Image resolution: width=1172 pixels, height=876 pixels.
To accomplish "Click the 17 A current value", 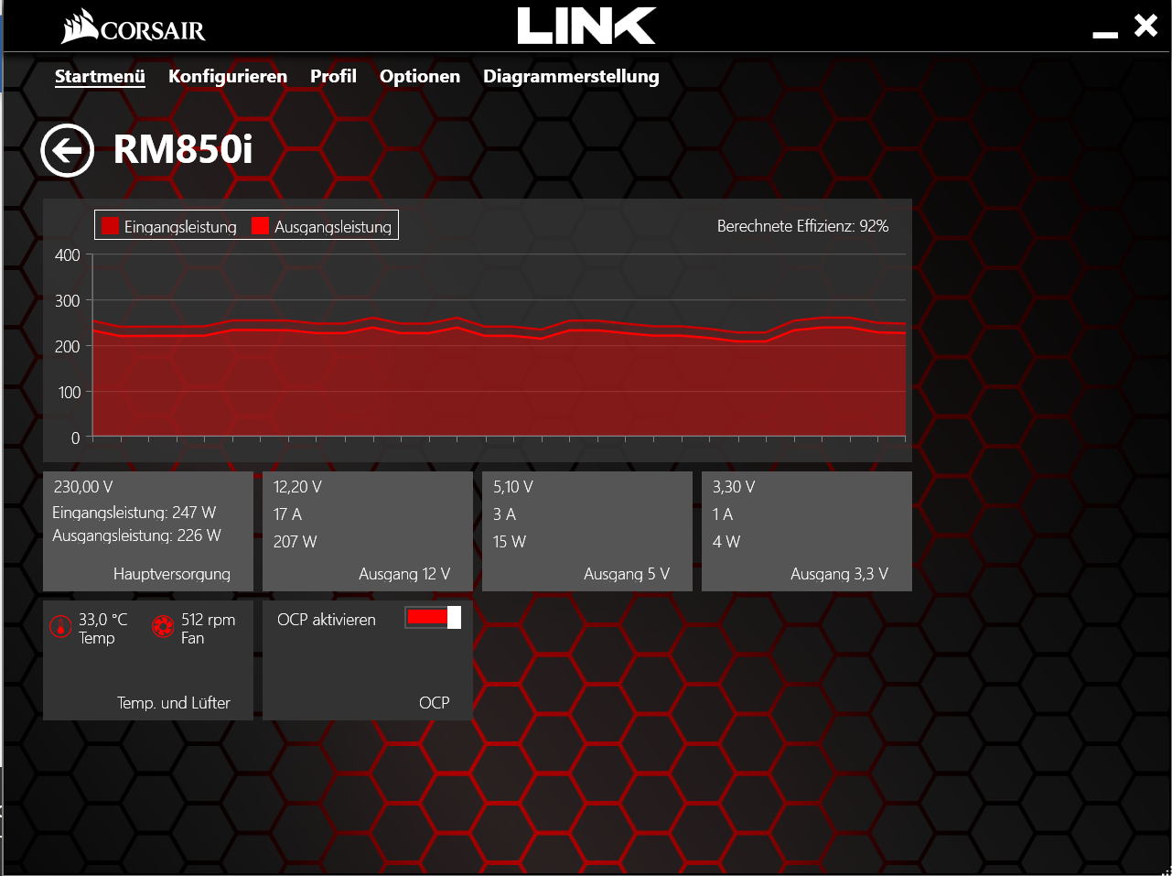I will coord(287,514).
